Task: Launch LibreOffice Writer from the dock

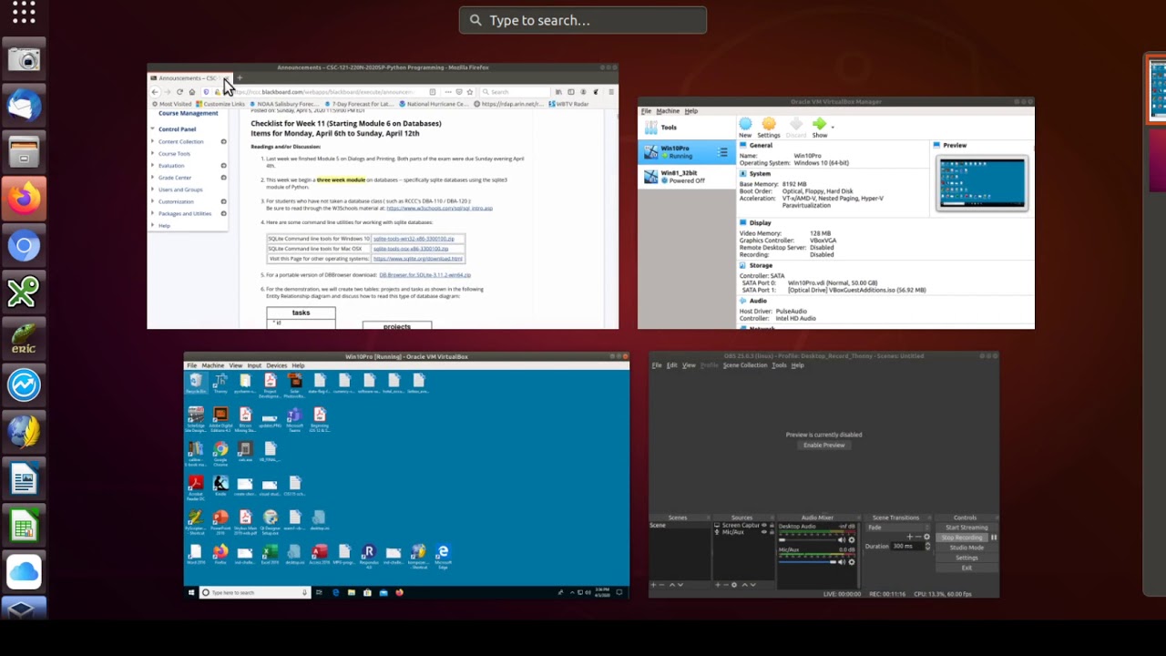Action: 25,478
